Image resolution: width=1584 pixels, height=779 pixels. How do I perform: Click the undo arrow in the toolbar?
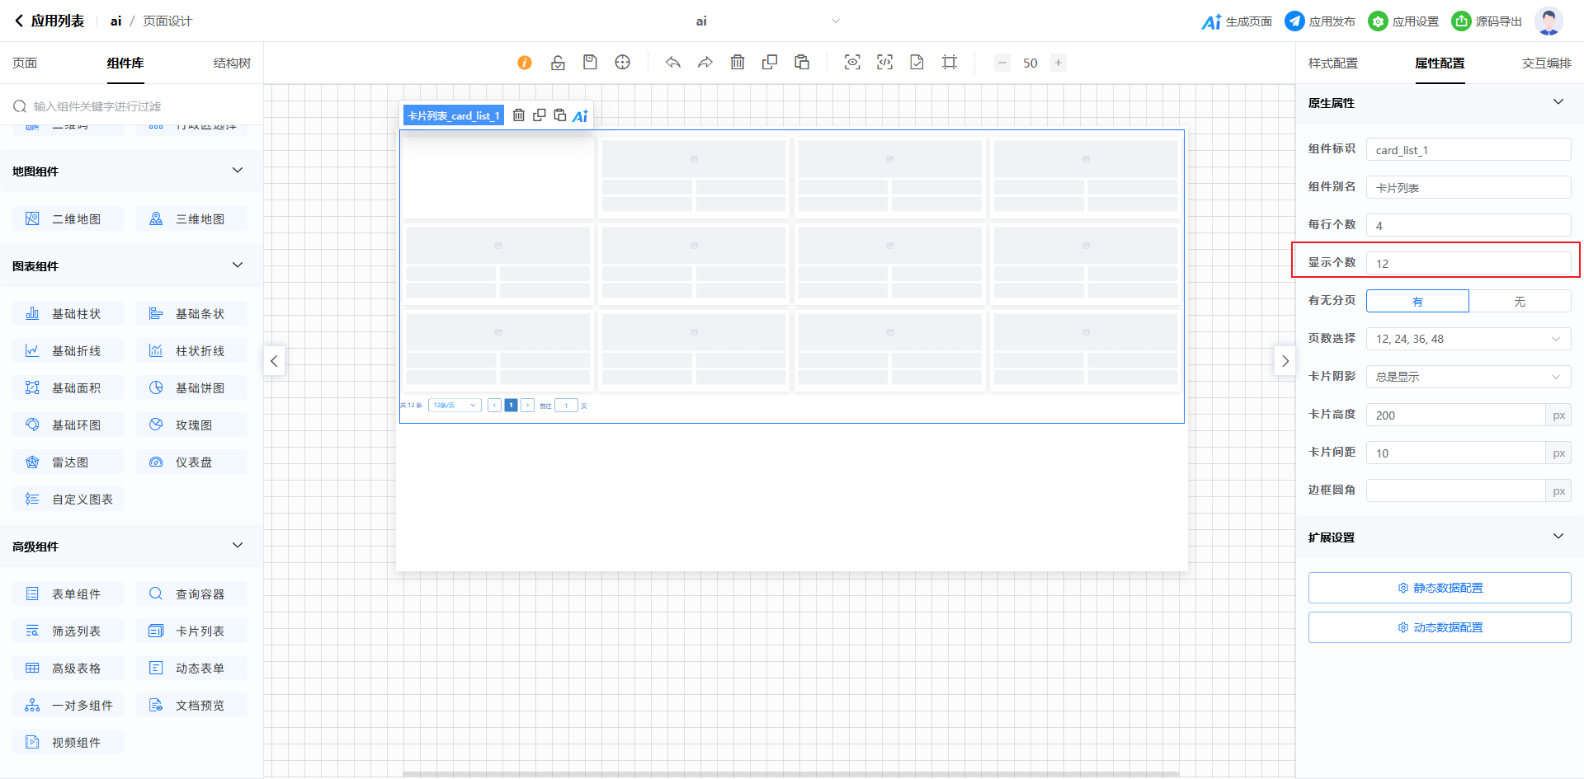point(673,63)
